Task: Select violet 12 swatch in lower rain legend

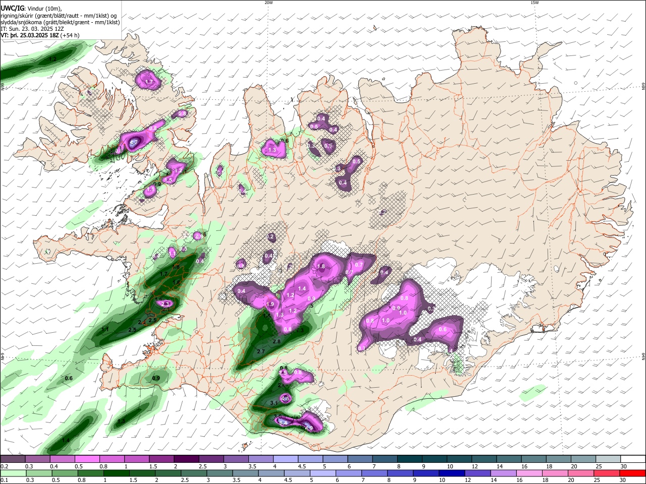Action: click(478, 473)
